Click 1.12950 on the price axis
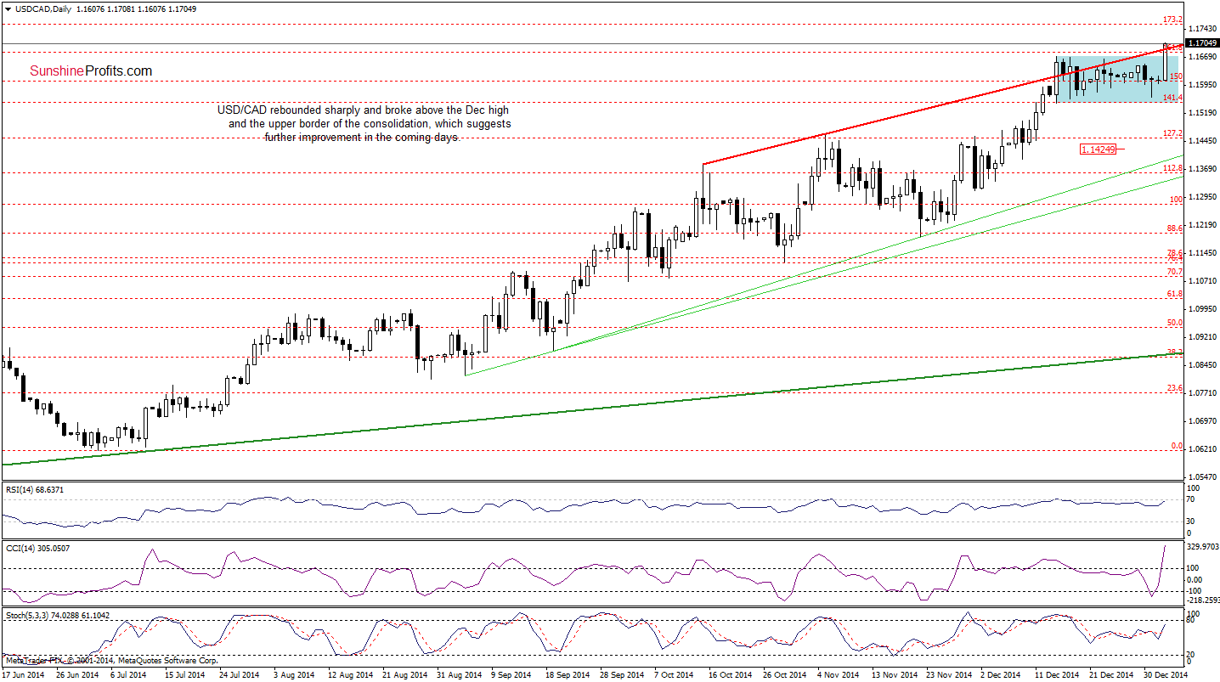 tap(1203, 197)
